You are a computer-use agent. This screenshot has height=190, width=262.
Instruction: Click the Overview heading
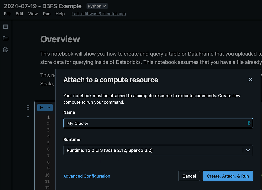tap(60, 39)
